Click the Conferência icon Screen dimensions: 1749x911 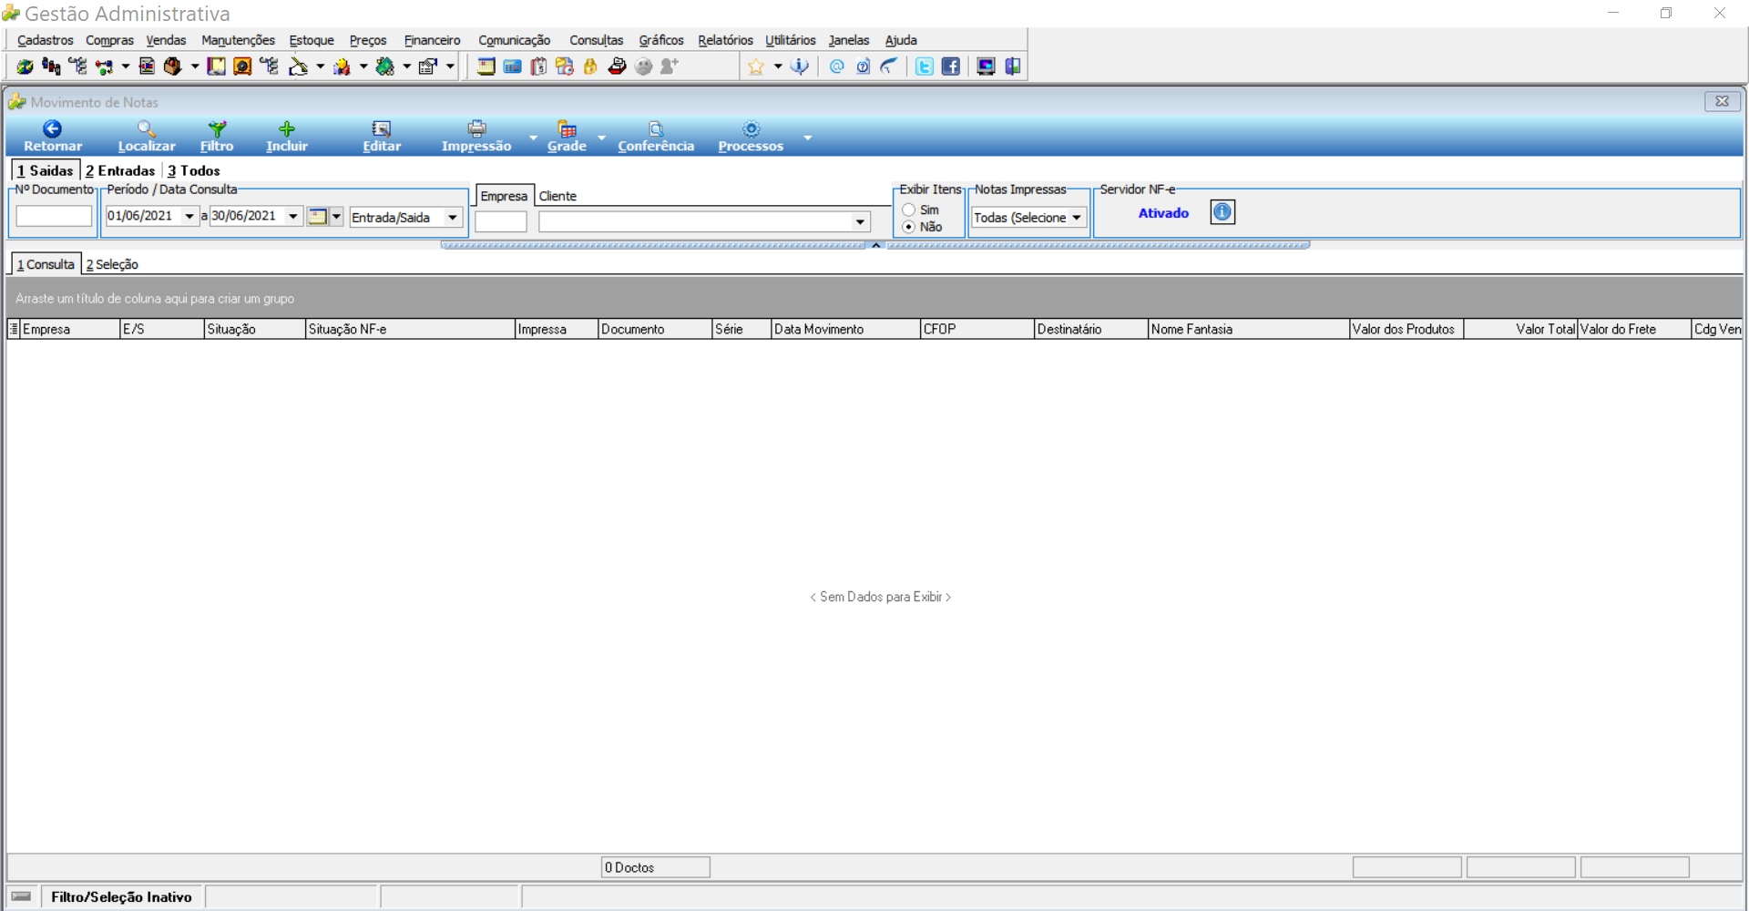(x=656, y=129)
